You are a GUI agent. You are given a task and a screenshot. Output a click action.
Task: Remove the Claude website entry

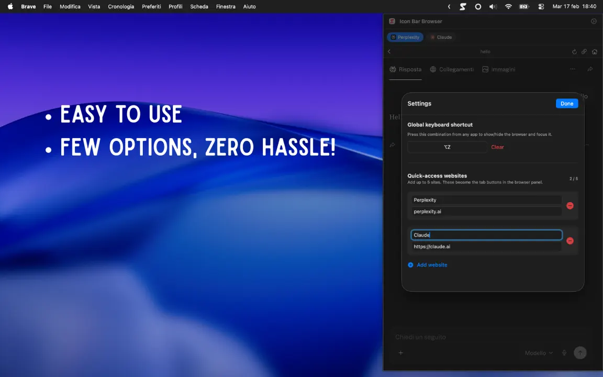point(570,241)
